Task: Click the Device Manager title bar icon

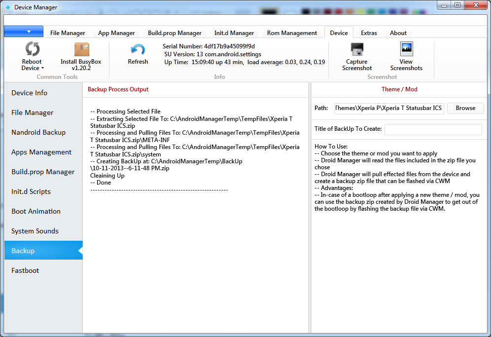Action: 8,7
